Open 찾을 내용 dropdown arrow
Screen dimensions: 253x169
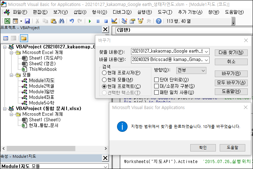(x=206, y=52)
